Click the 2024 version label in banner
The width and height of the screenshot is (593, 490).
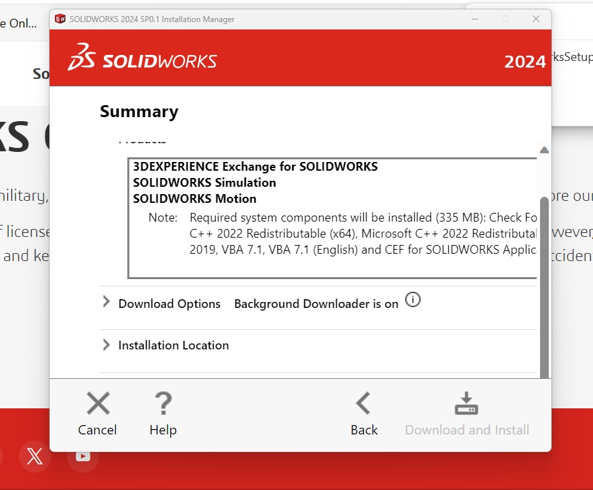[x=525, y=62]
